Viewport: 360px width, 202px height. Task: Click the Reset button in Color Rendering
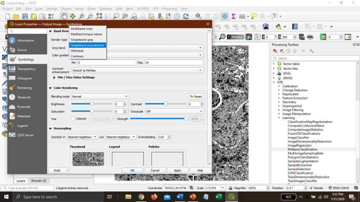click(x=196, y=96)
